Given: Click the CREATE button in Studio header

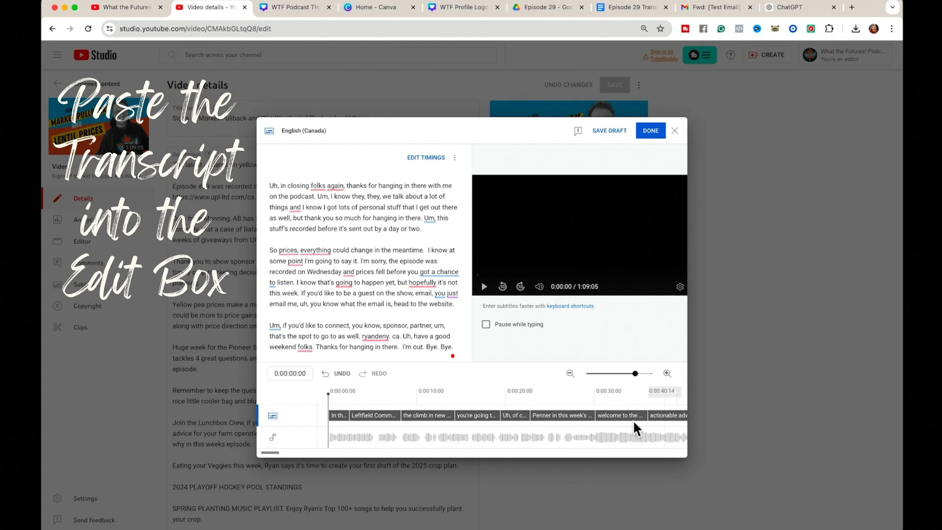Looking at the screenshot, I should (766, 55).
